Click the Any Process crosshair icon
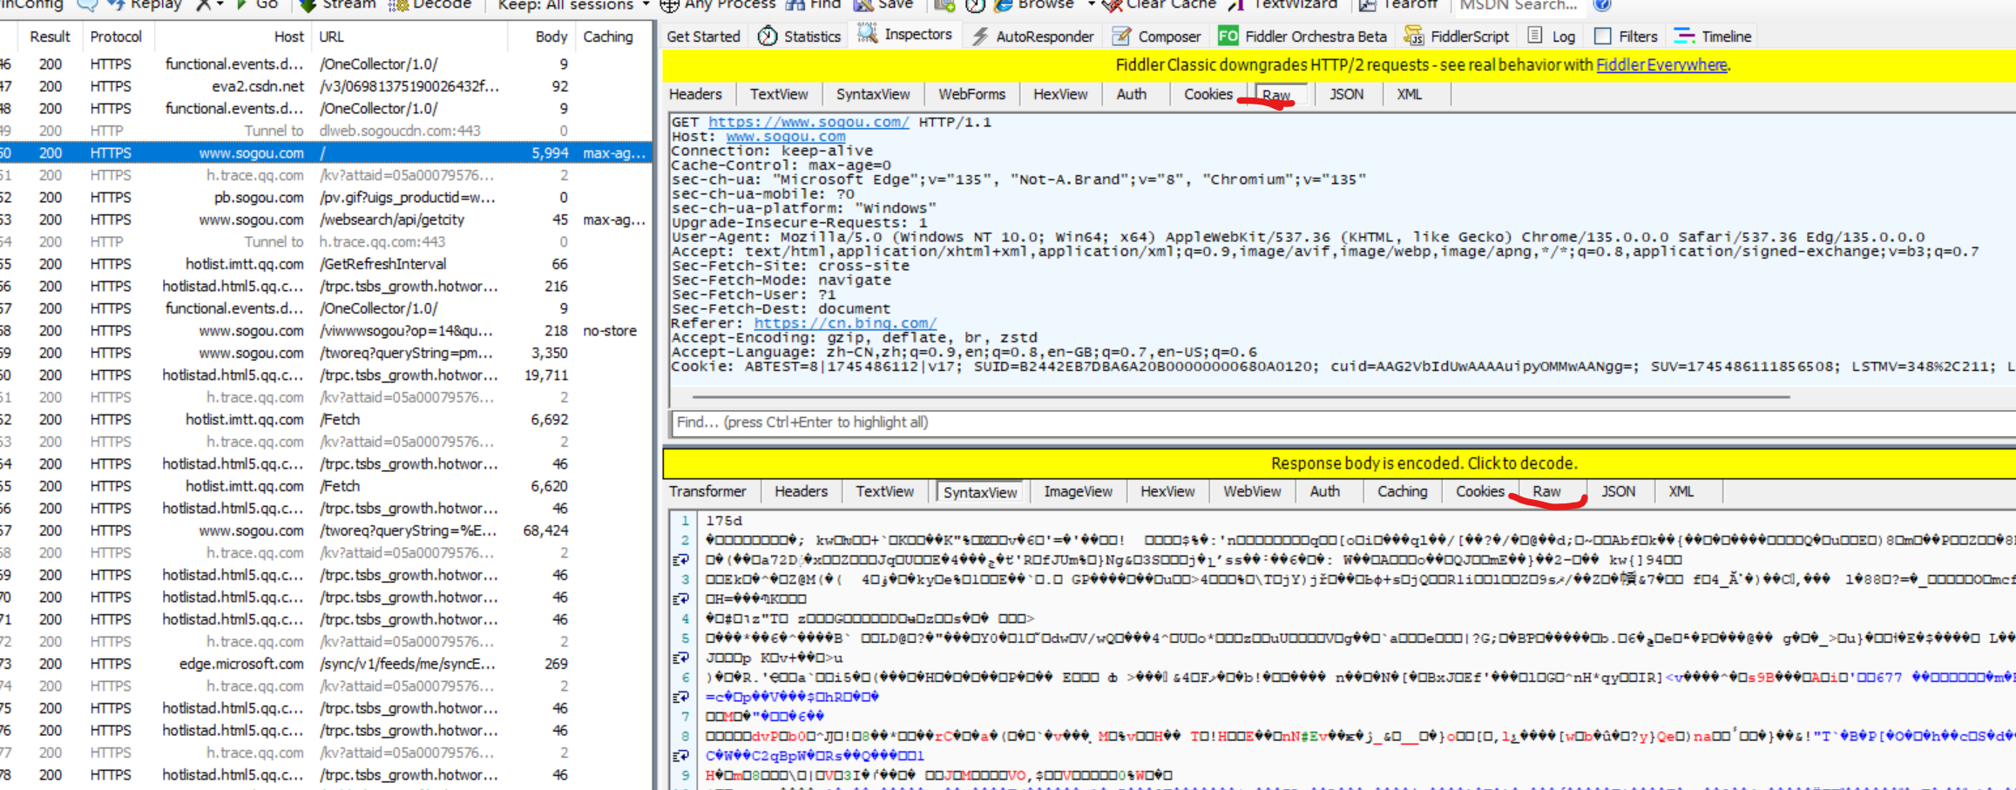 [x=669, y=5]
